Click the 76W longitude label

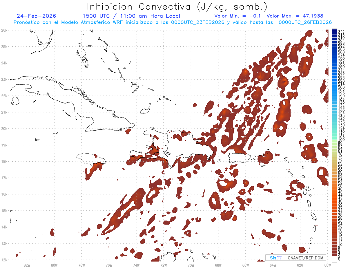coord(109,265)
